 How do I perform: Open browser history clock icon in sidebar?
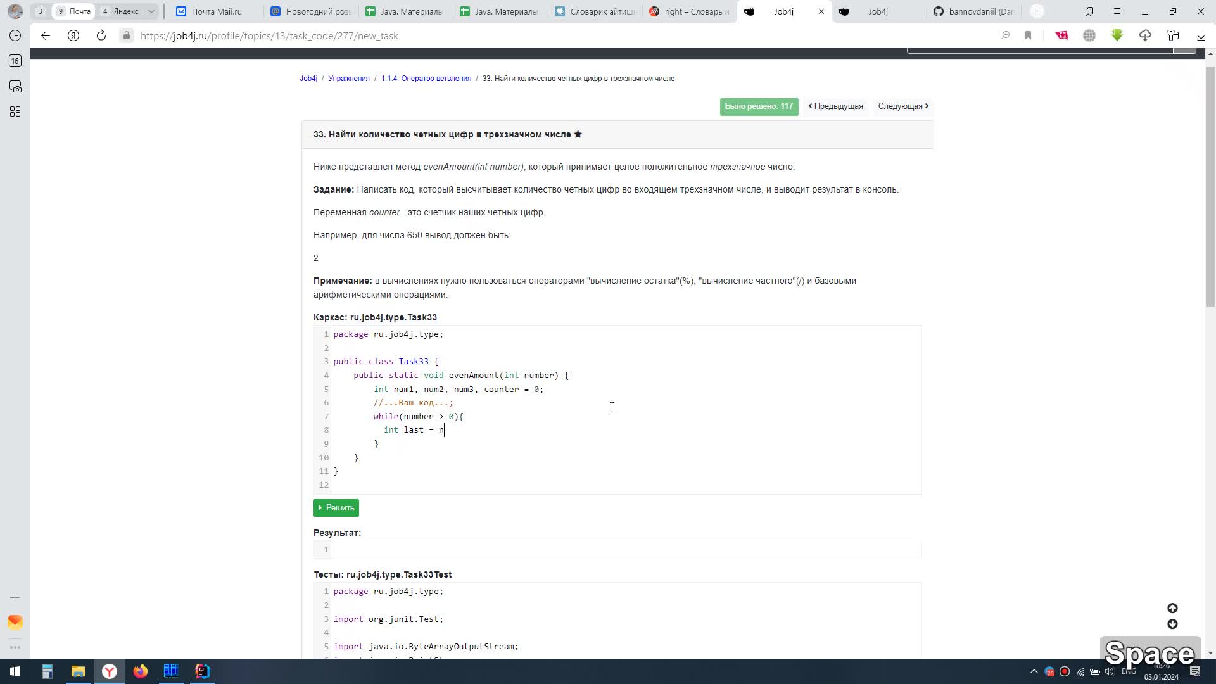[15, 35]
